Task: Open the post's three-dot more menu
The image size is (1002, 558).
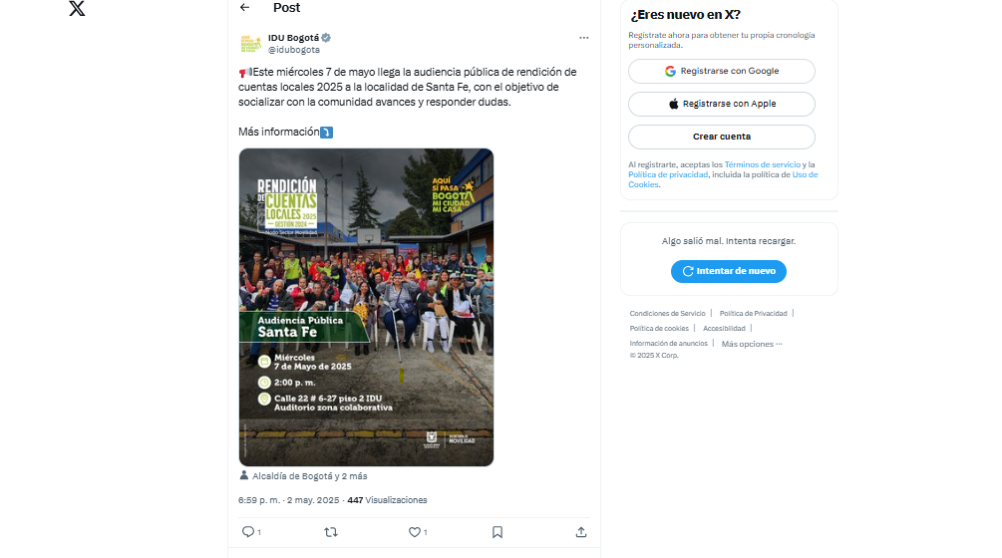Action: (x=583, y=38)
